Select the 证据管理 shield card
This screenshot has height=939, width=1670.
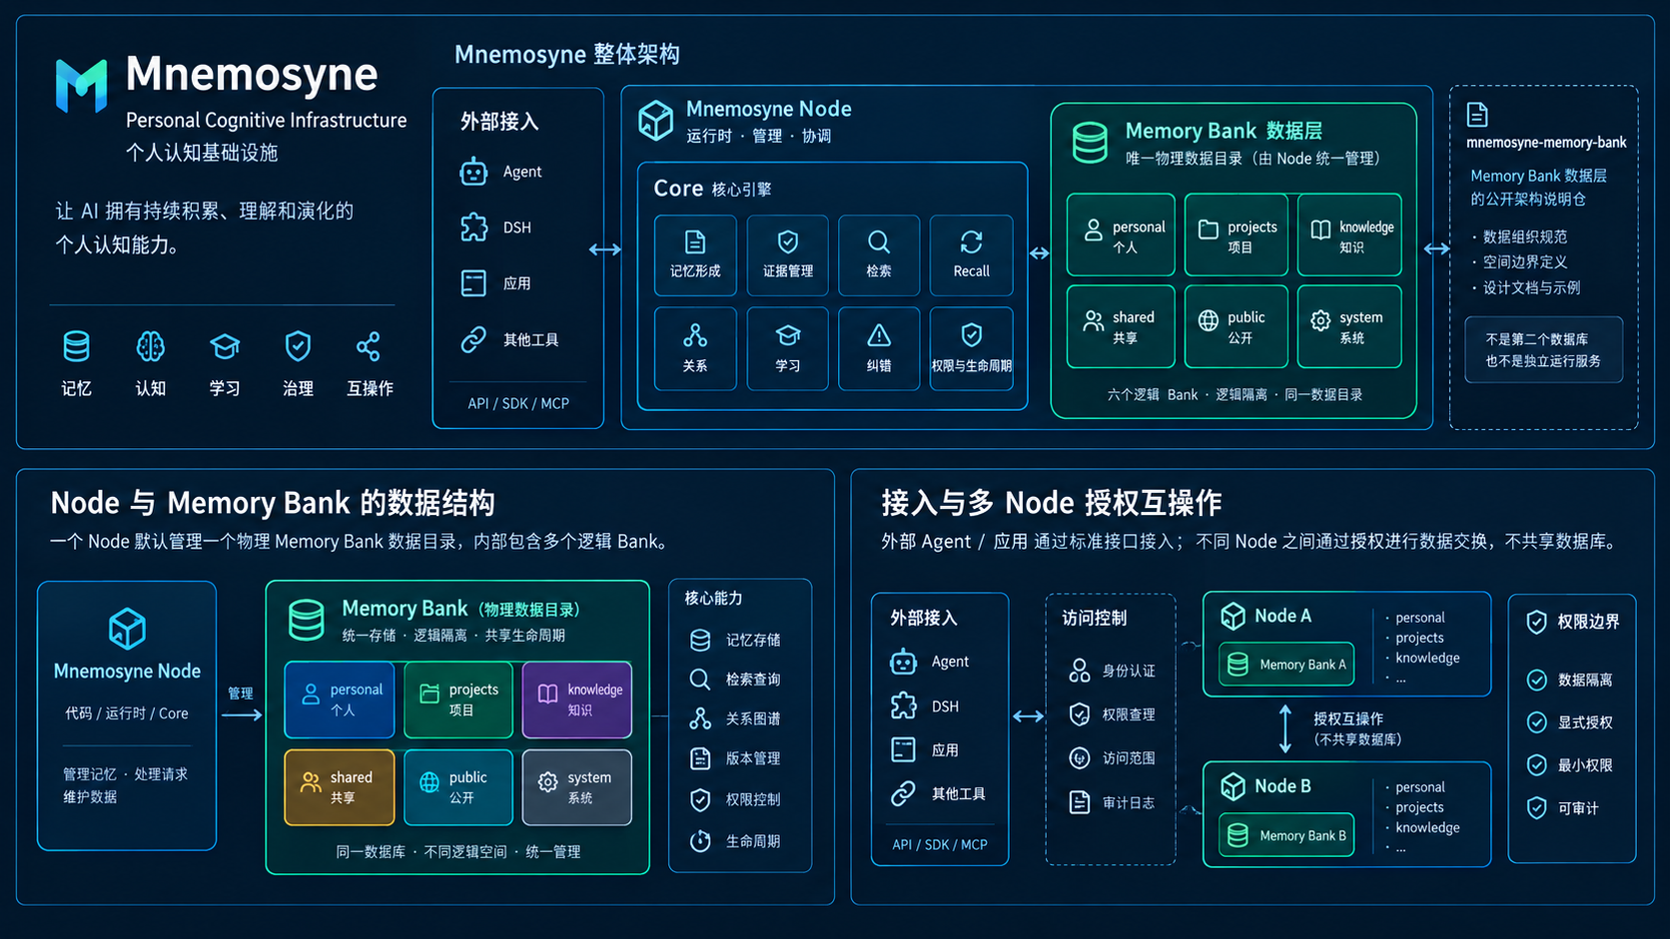788,255
